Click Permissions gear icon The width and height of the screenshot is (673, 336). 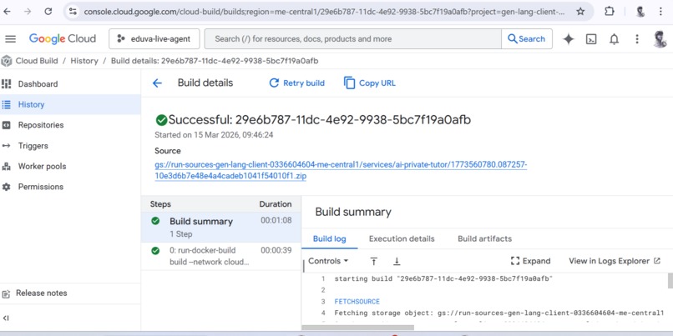click(7, 187)
